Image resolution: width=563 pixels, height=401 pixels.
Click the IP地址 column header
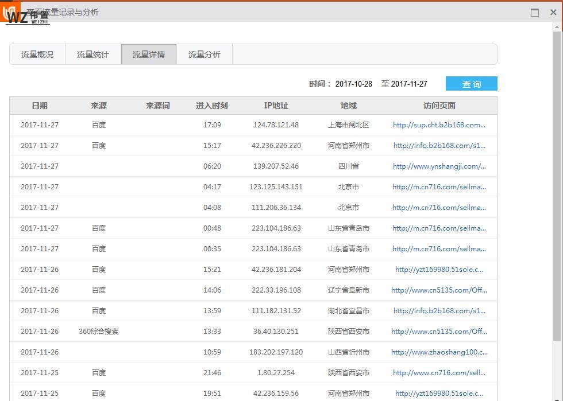tap(276, 106)
